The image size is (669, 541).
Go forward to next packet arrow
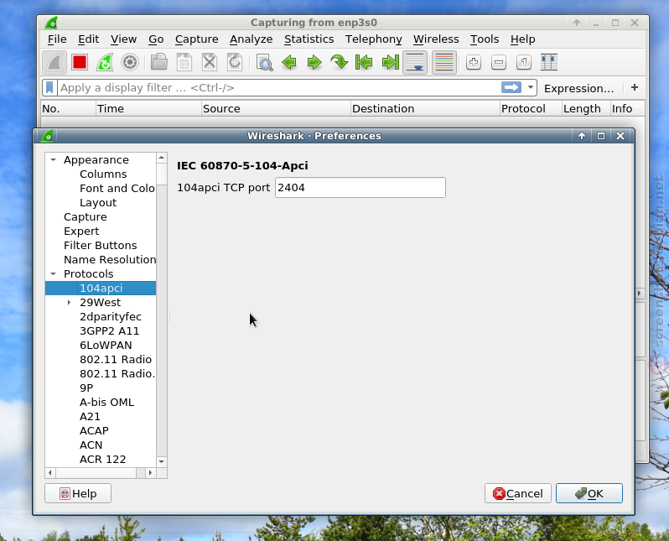point(314,62)
